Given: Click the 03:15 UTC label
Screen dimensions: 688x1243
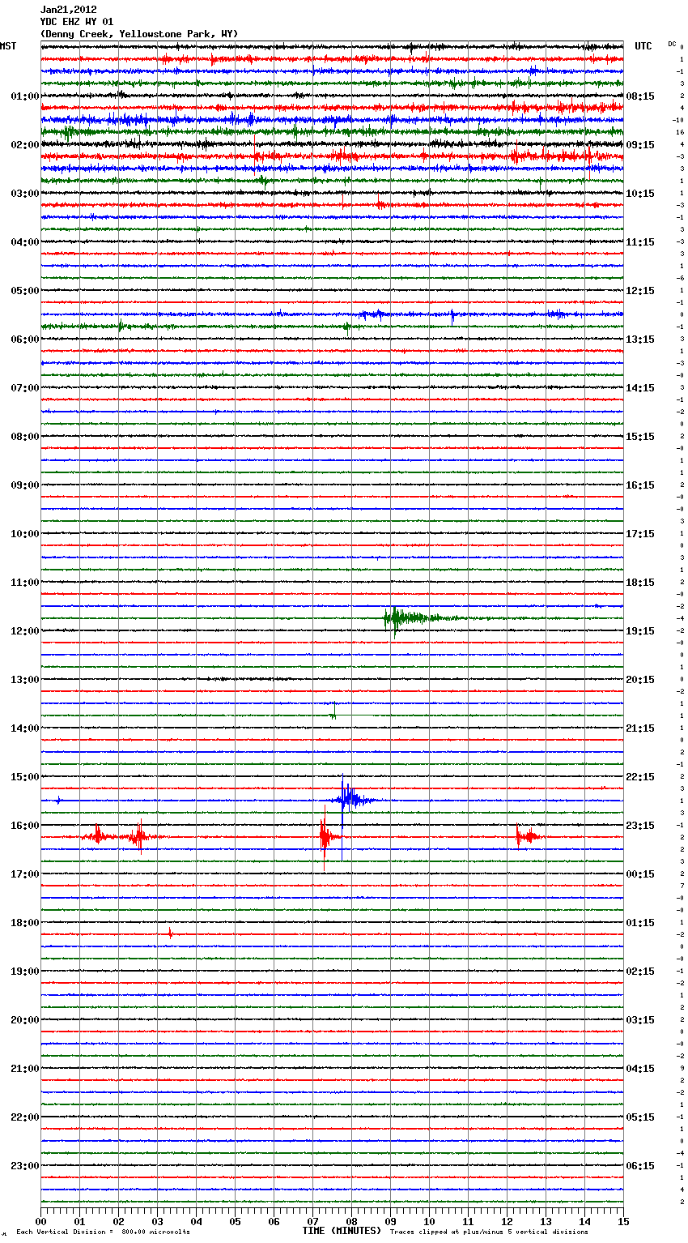Looking at the screenshot, I should [640, 1020].
